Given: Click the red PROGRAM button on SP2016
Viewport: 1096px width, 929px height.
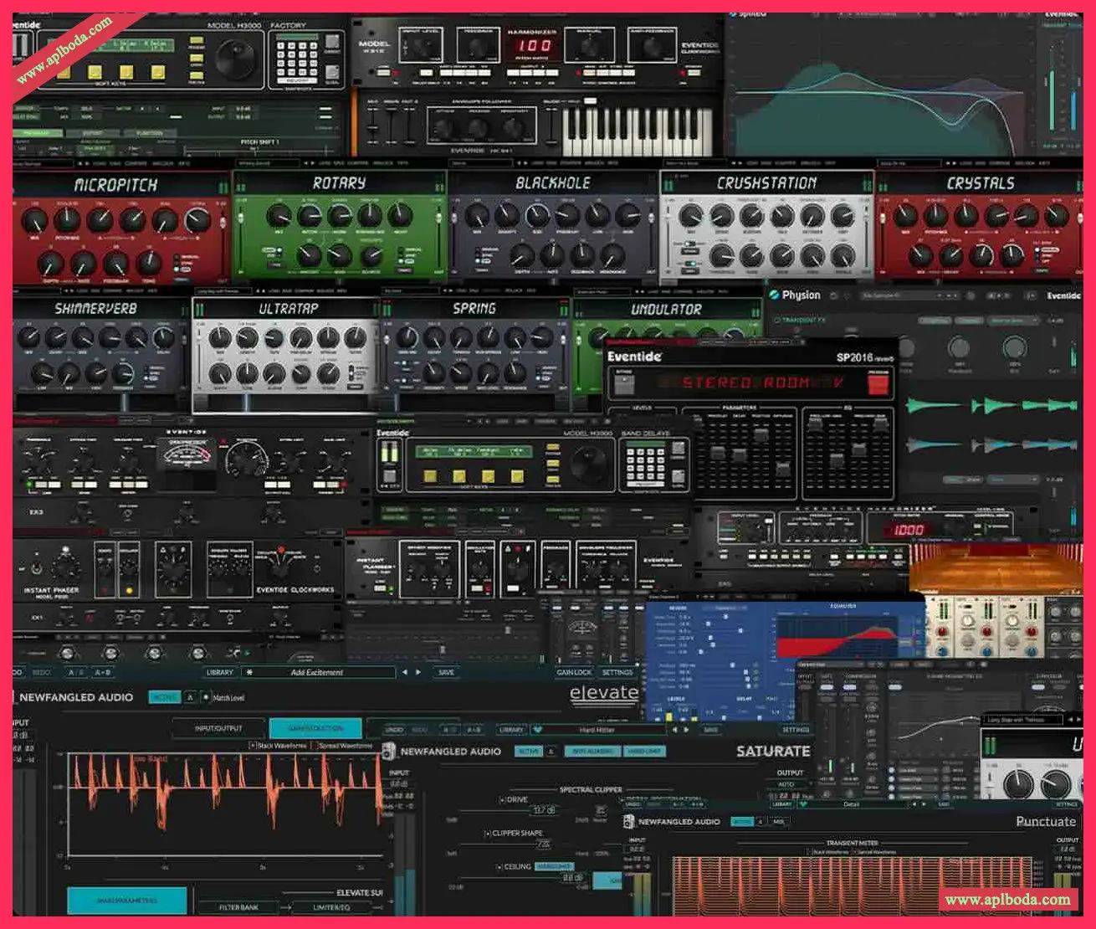Looking at the screenshot, I should tap(878, 384).
